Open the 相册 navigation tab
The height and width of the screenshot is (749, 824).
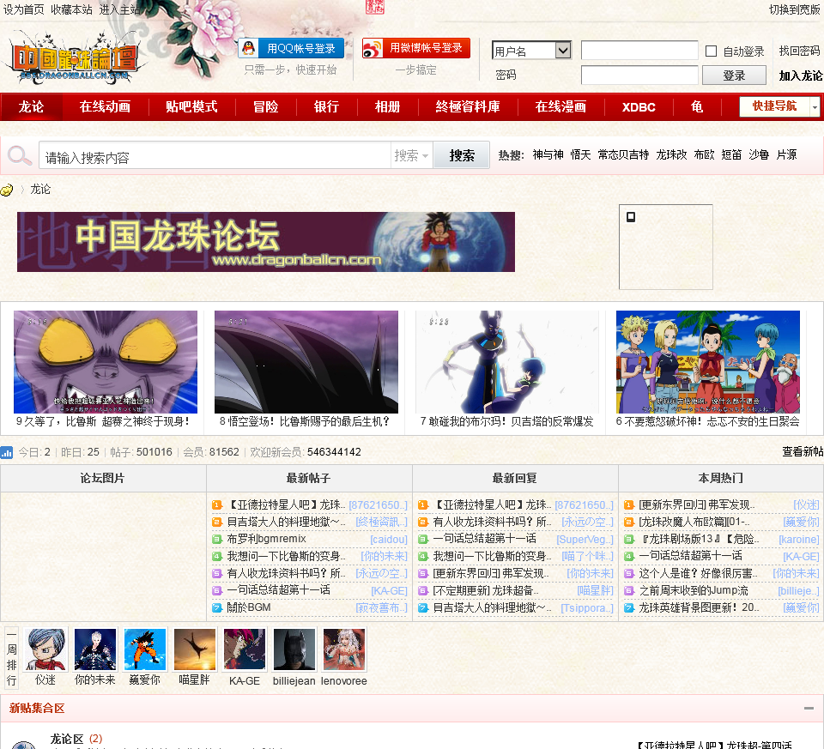[x=387, y=107]
